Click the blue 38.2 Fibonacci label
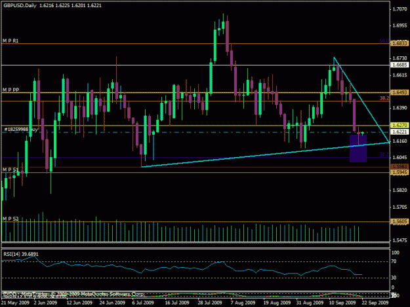The image size is (410, 307). point(384,154)
